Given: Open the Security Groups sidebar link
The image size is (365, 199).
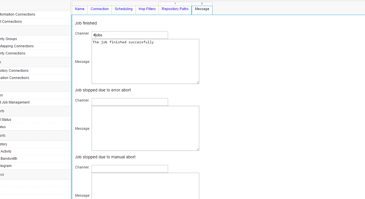Looking at the screenshot, I should click(x=8, y=39).
